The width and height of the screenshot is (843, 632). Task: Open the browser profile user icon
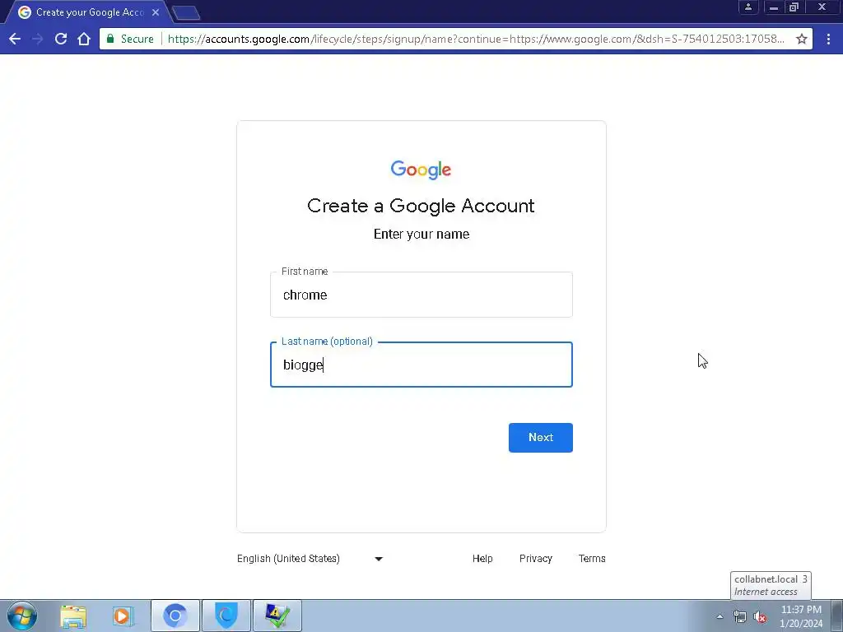point(748,7)
